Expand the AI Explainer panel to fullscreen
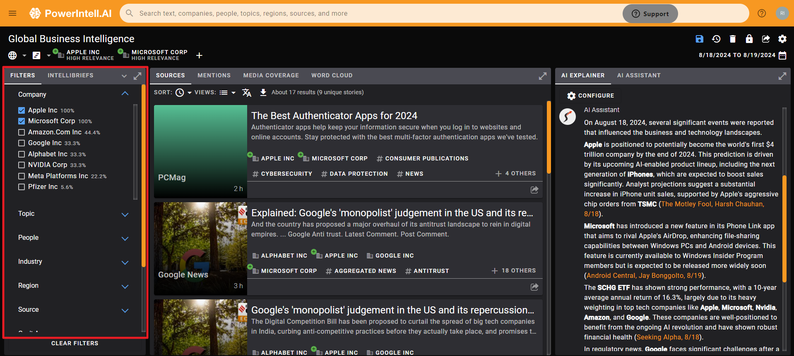 782,76
